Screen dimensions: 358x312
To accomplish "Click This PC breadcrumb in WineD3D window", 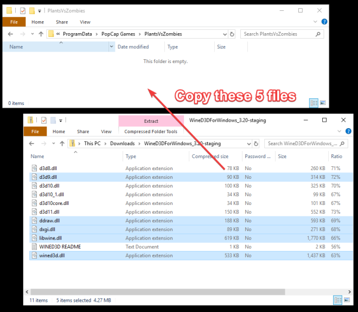I will [92, 143].
